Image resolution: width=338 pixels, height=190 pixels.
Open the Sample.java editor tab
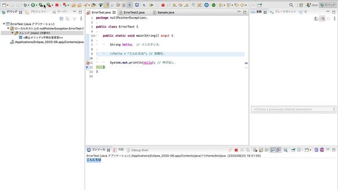coord(163,13)
